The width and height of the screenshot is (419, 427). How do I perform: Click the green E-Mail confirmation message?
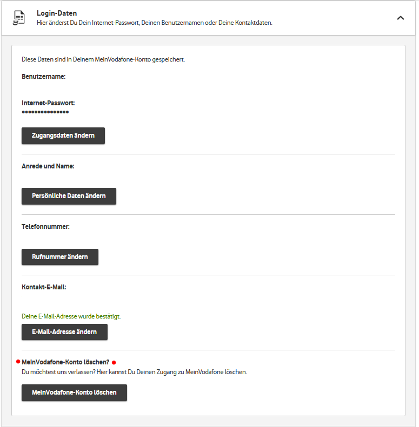(71, 316)
